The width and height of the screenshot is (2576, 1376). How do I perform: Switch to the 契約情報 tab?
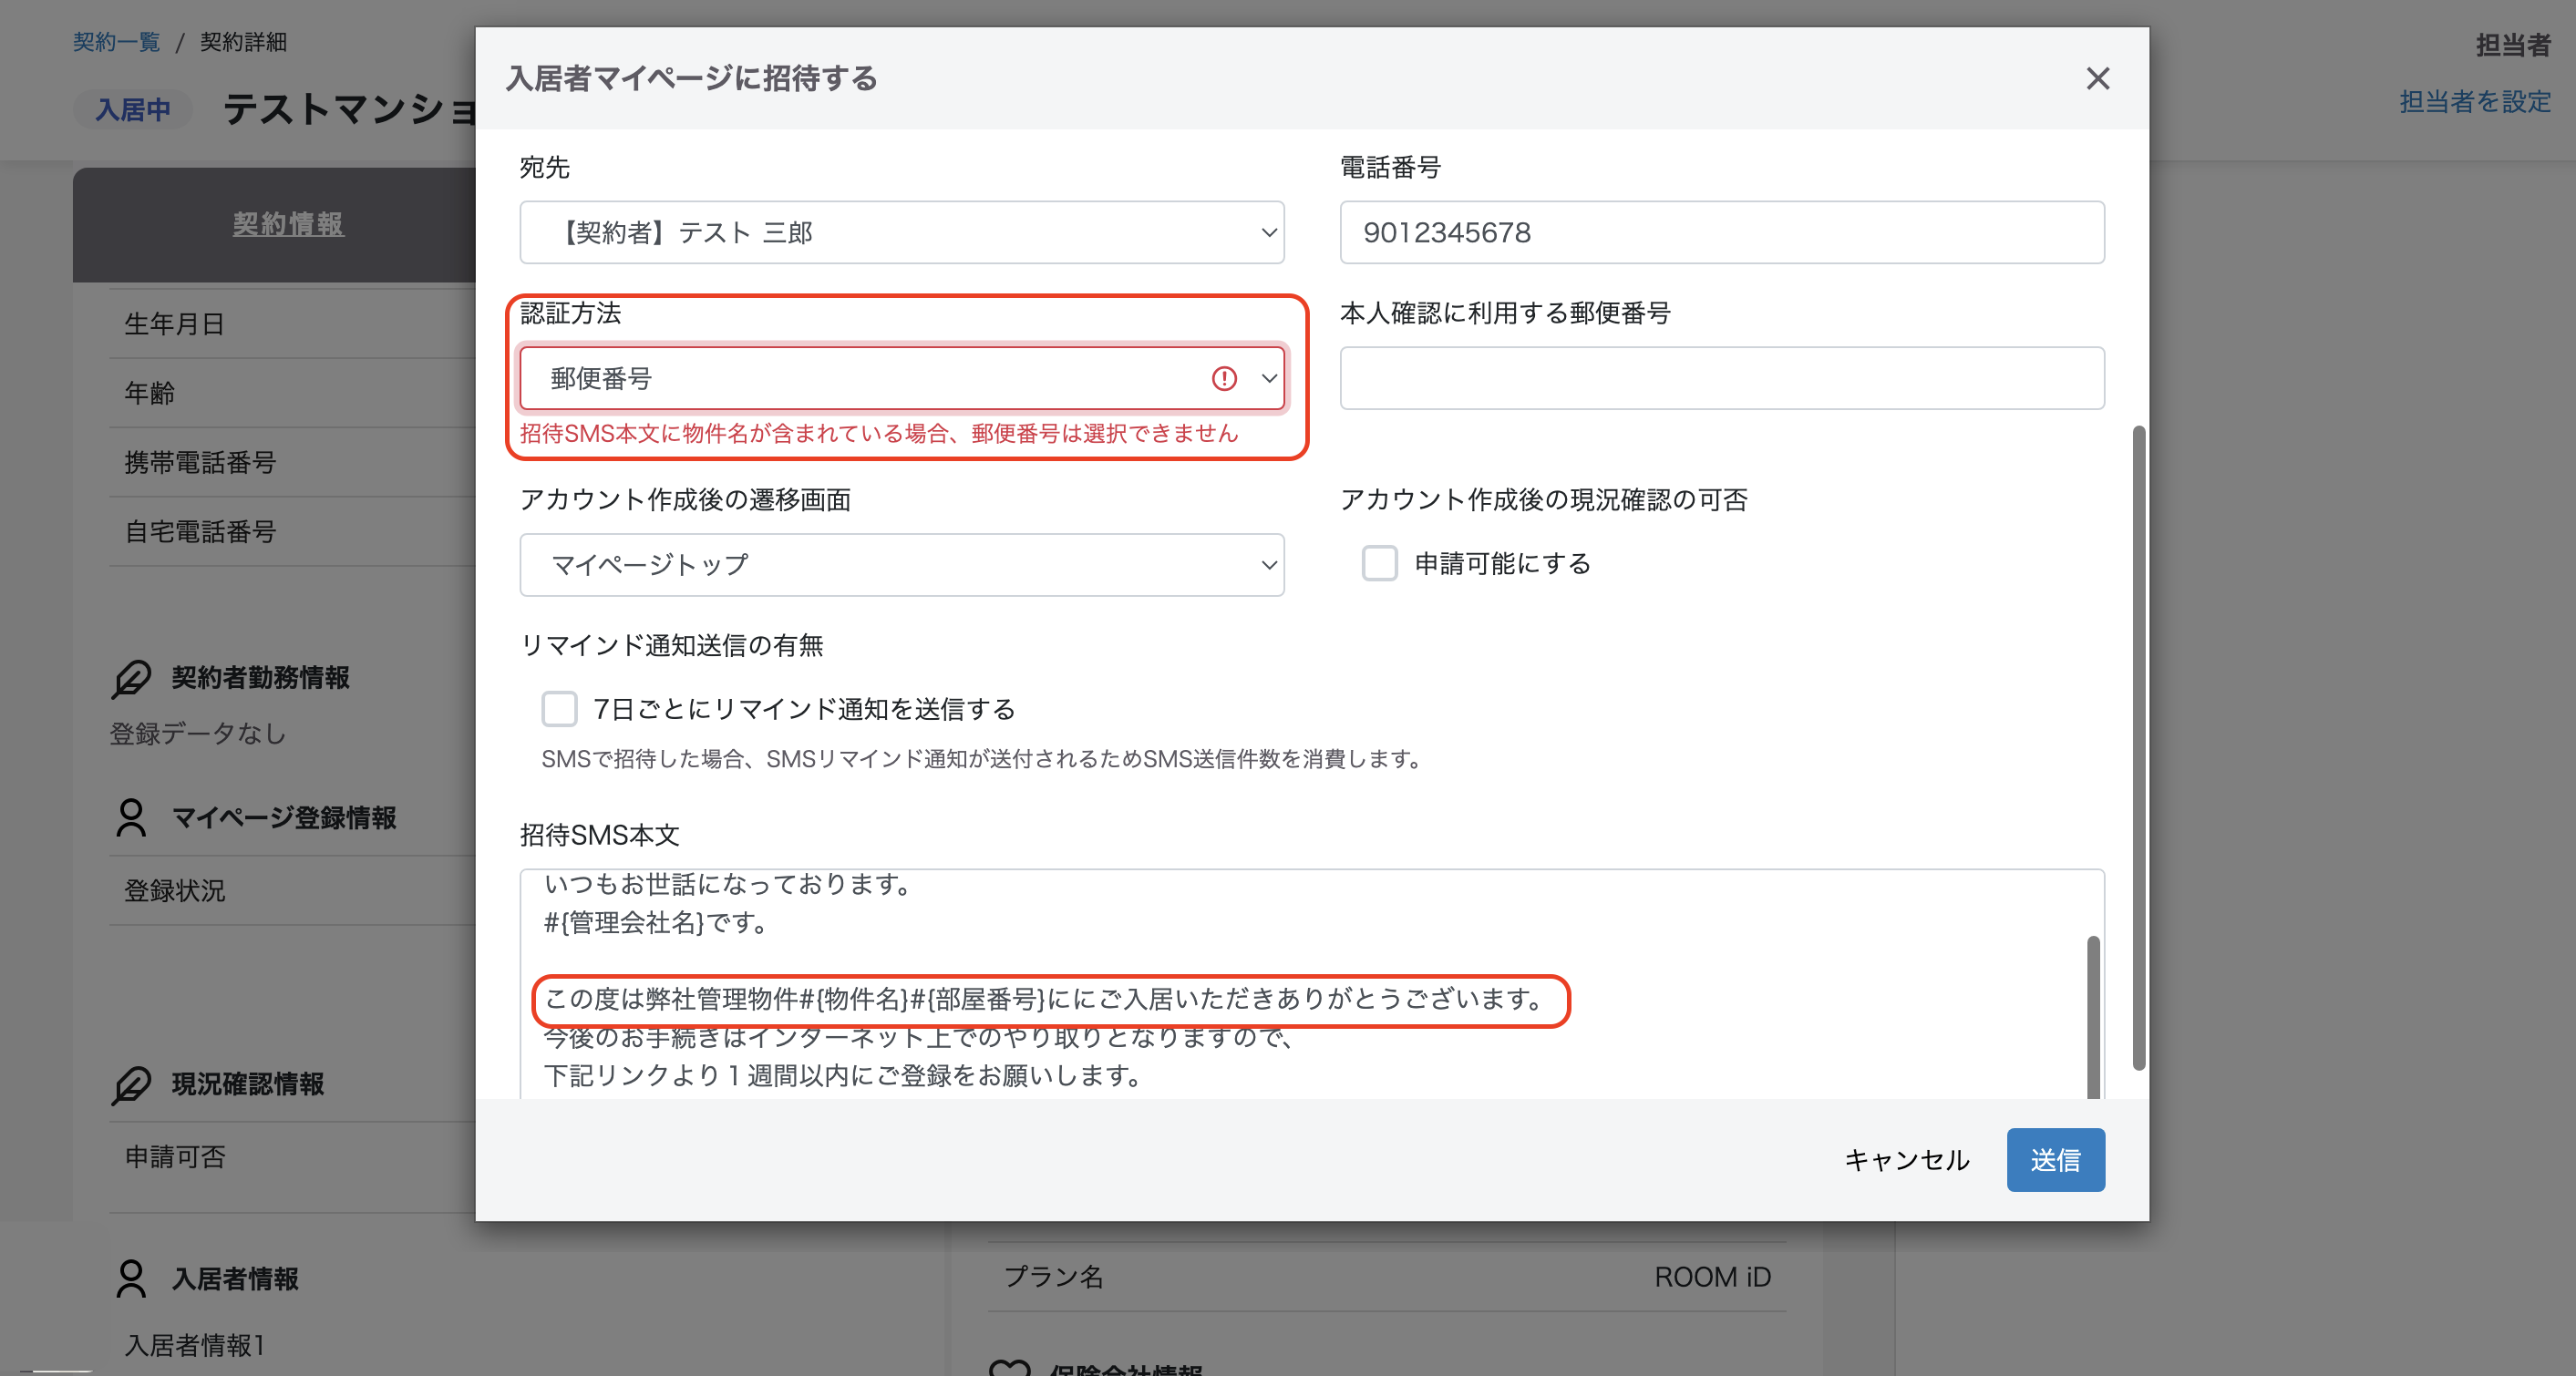288,224
